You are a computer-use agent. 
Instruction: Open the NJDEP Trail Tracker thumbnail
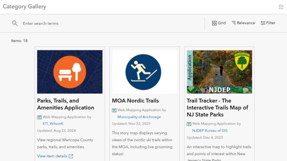click(x=219, y=72)
